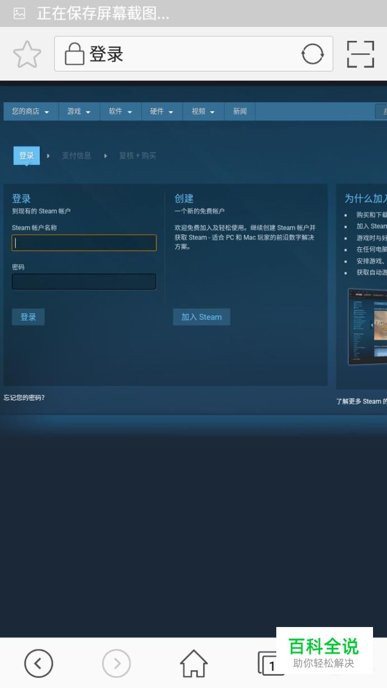Expand the 您的商店 dropdown menu
The height and width of the screenshot is (688, 387).
pyautogui.click(x=31, y=111)
